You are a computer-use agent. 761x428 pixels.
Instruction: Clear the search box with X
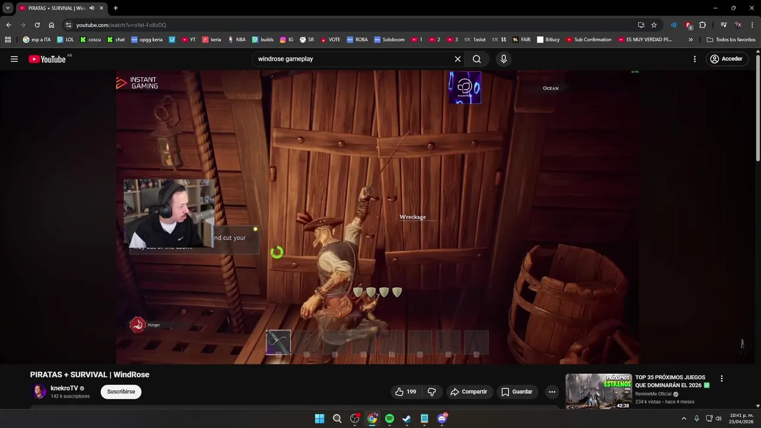(x=458, y=59)
